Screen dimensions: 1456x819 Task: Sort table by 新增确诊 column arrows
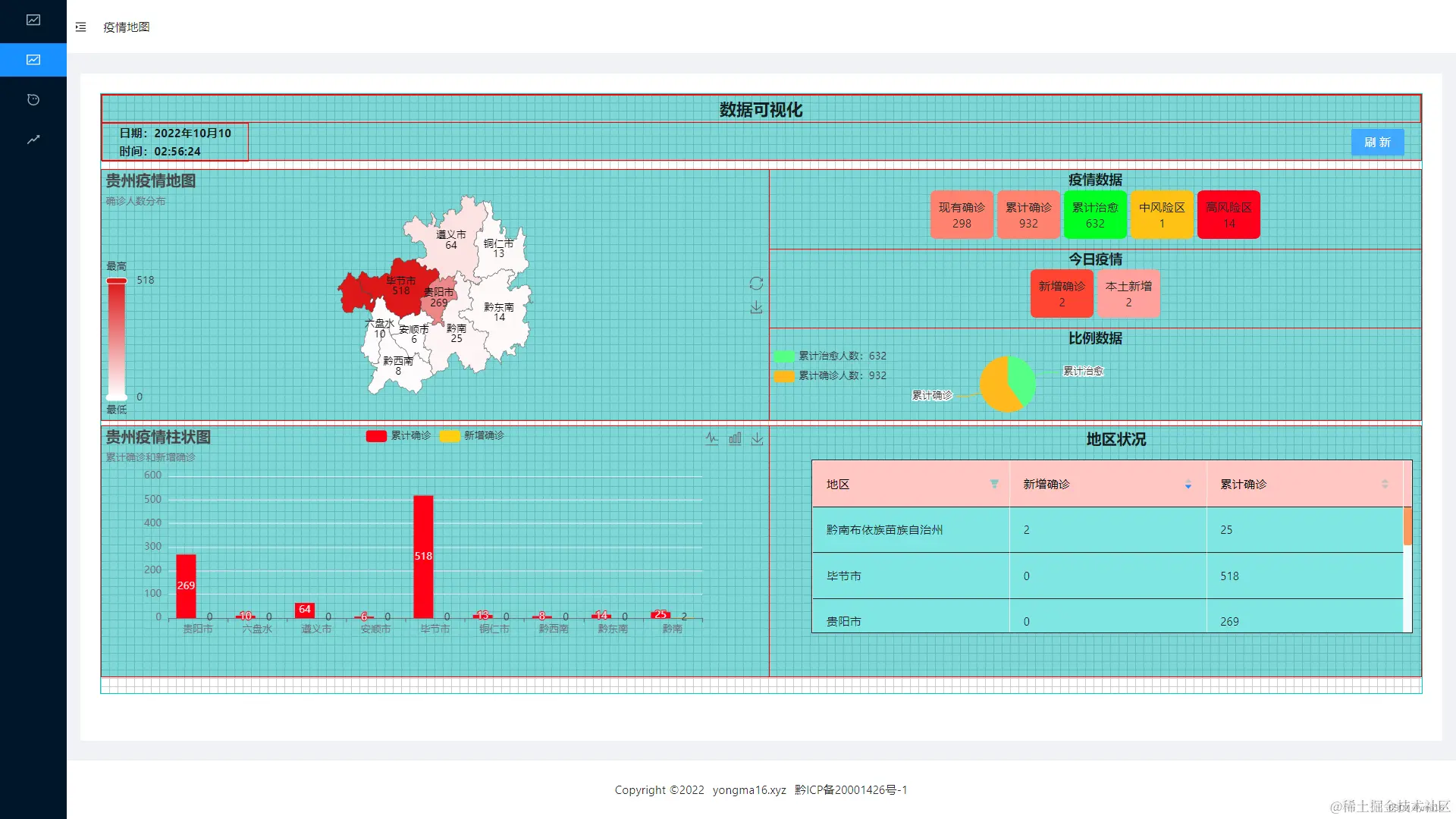1188,485
